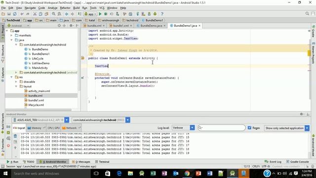The width and height of the screenshot is (316, 178).
Task: Expand the drawable folder
Action: point(16,82)
